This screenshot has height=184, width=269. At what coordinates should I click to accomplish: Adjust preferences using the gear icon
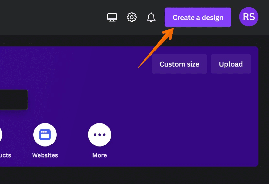pos(132,17)
